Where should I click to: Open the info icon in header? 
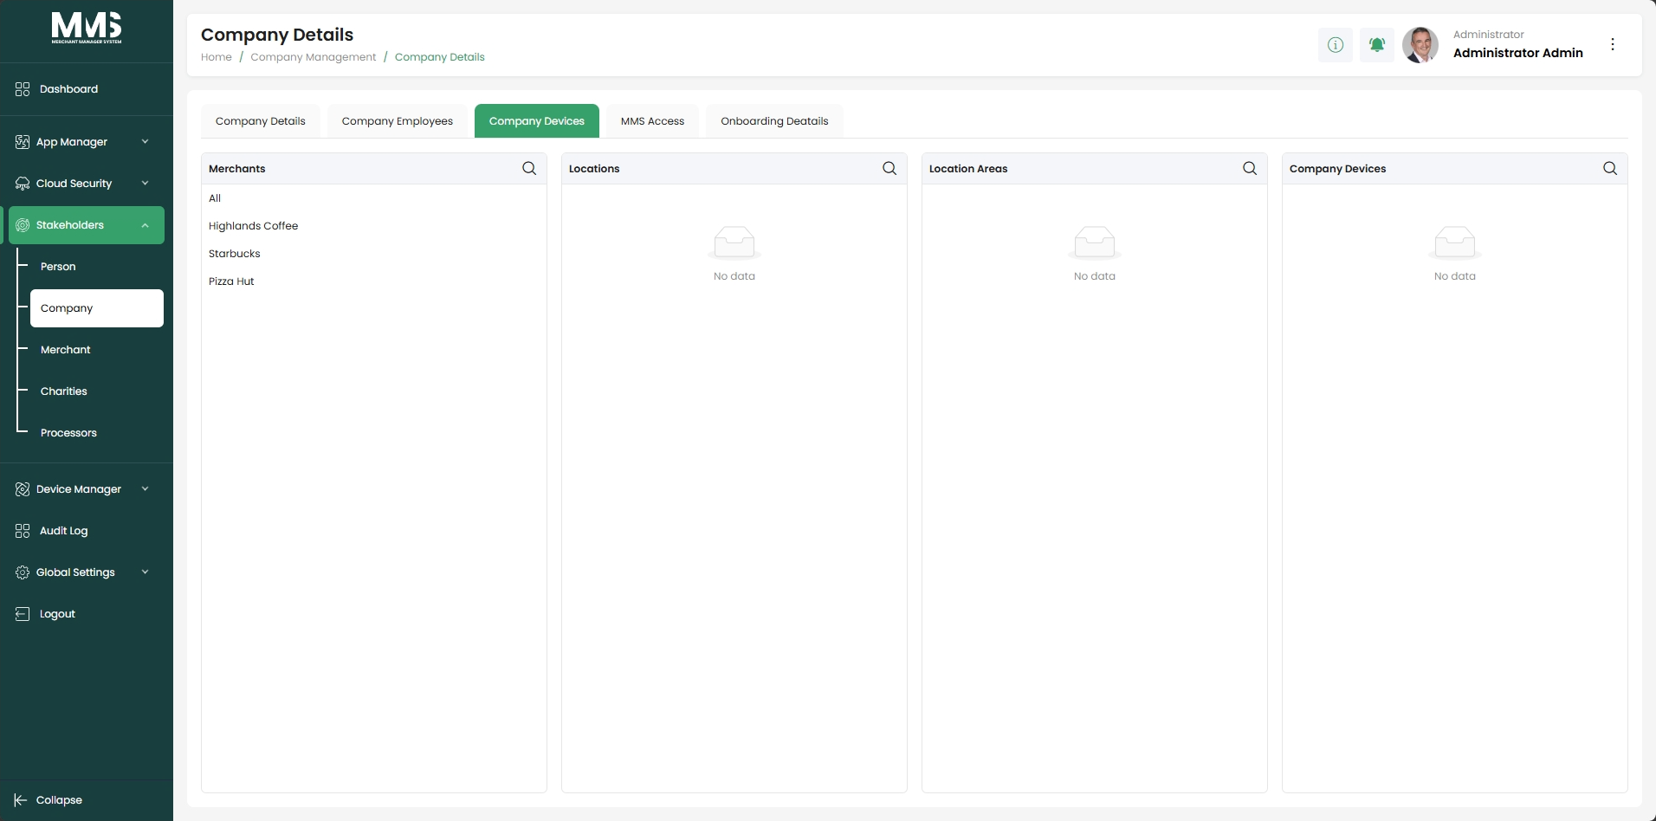pos(1336,45)
